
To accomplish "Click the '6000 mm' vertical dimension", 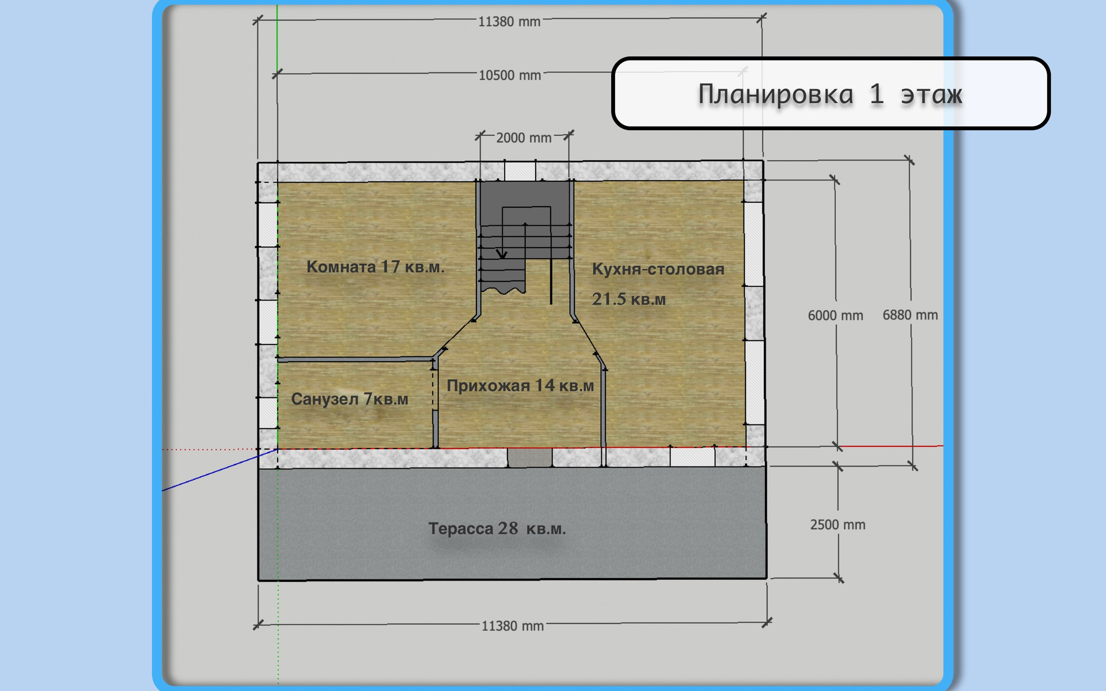I will click(835, 316).
